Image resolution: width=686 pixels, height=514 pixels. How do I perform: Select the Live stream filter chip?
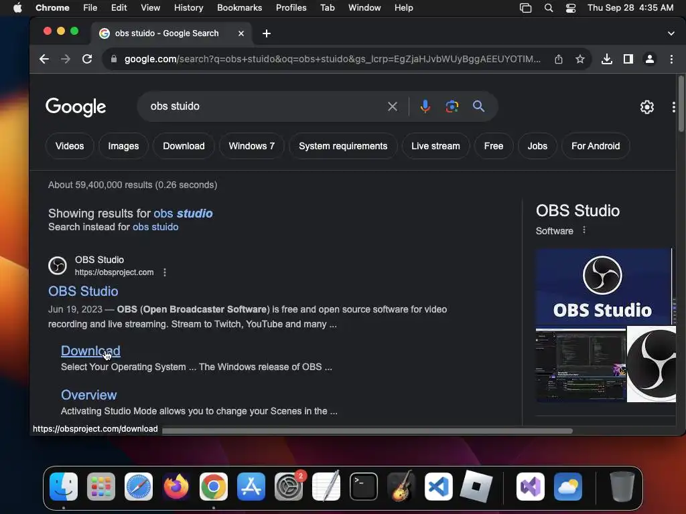435,146
